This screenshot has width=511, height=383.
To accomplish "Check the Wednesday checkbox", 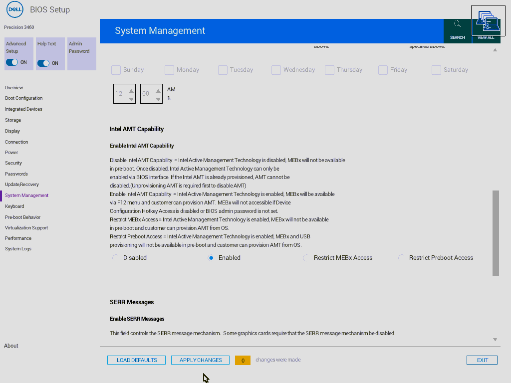I will click(276, 70).
